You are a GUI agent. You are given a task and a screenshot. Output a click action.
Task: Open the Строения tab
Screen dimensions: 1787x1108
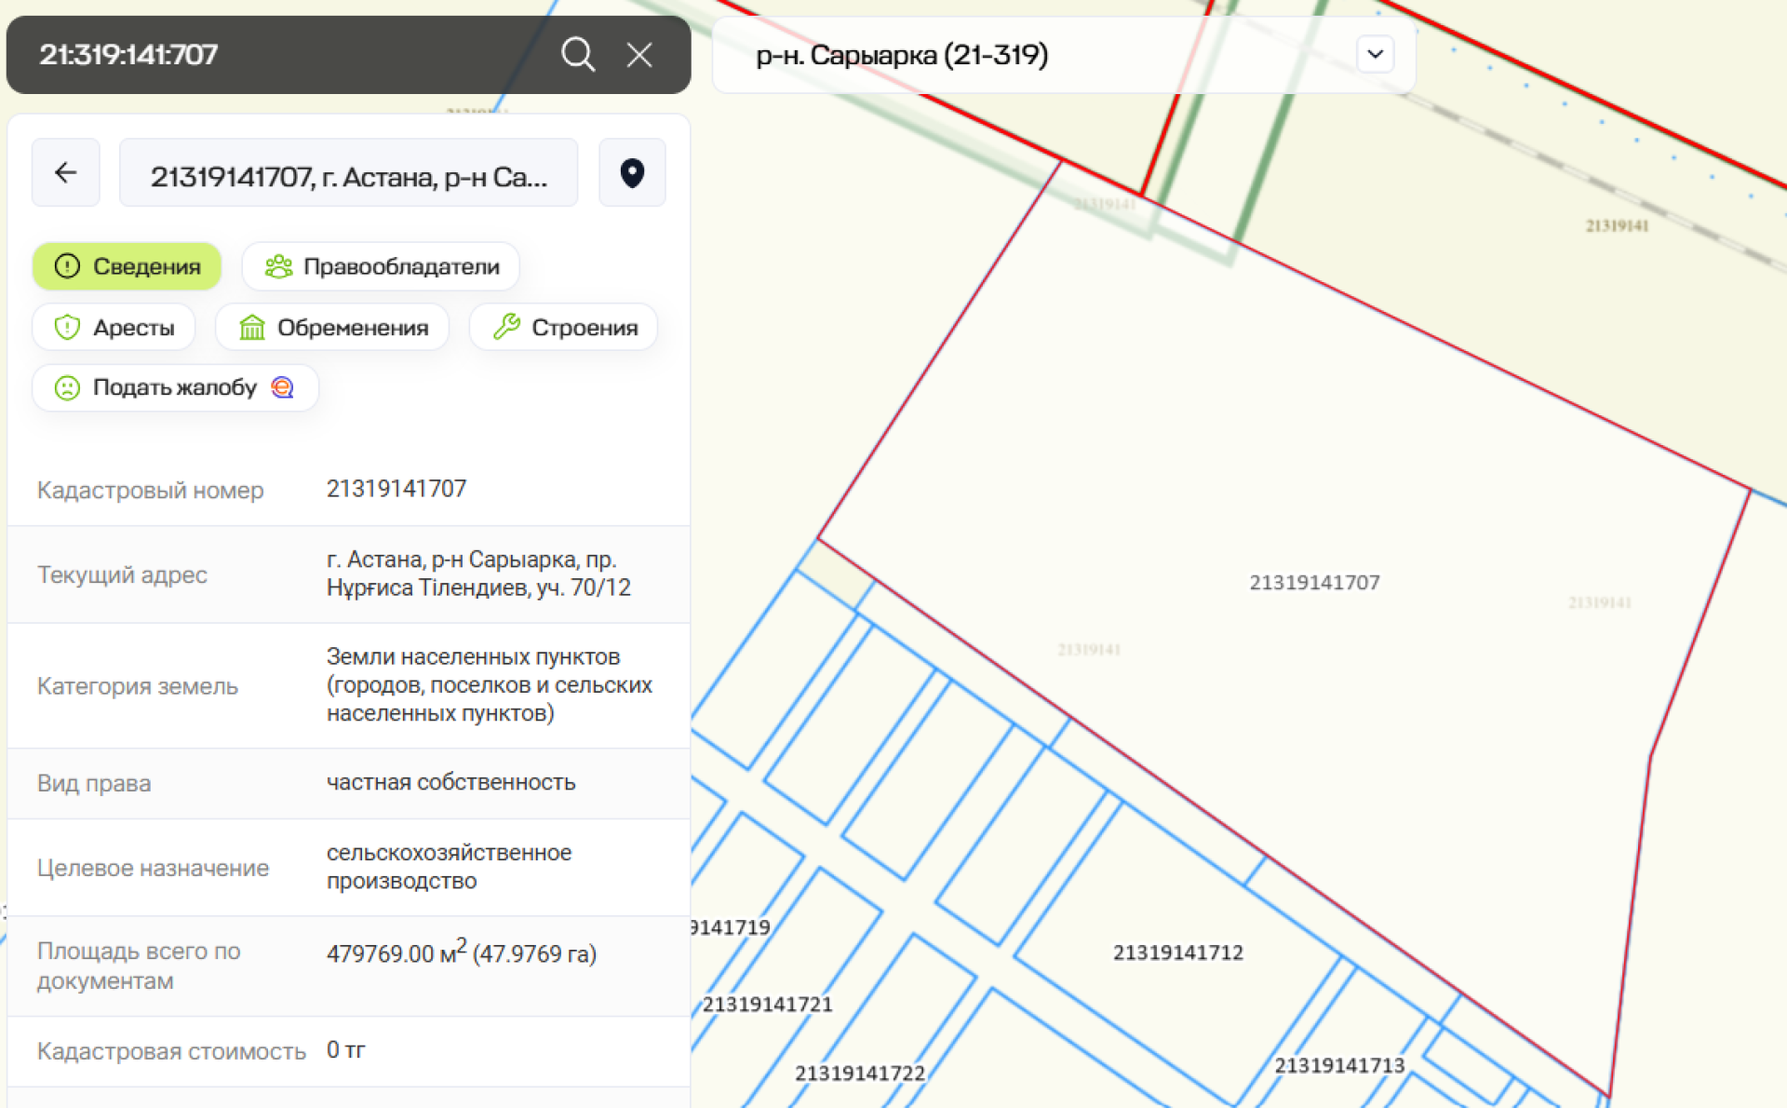point(564,328)
